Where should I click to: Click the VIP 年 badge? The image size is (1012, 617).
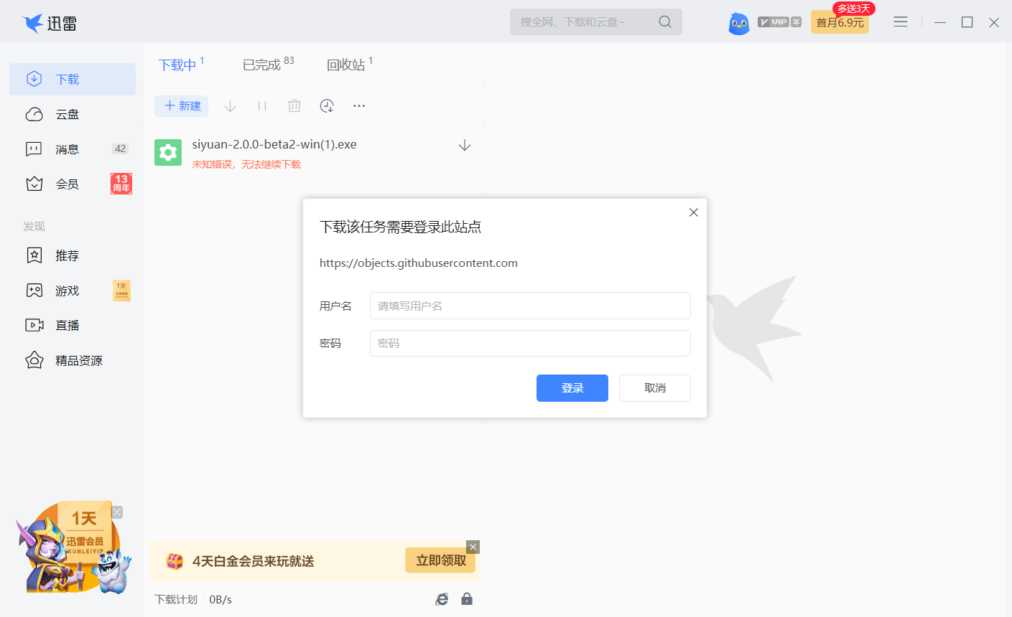(x=779, y=22)
